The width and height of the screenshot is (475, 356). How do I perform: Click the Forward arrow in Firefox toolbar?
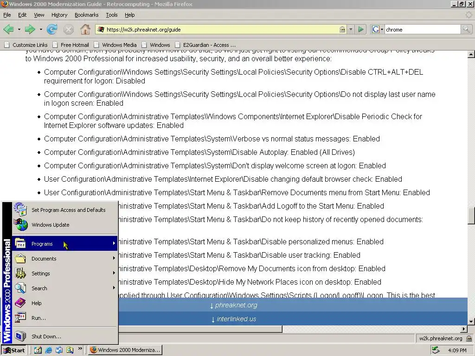coord(30,29)
